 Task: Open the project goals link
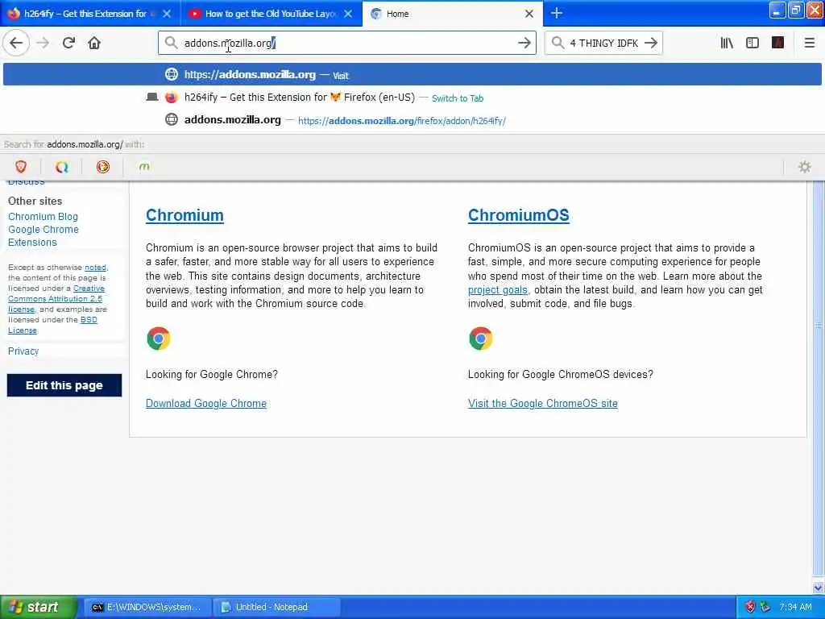point(497,290)
